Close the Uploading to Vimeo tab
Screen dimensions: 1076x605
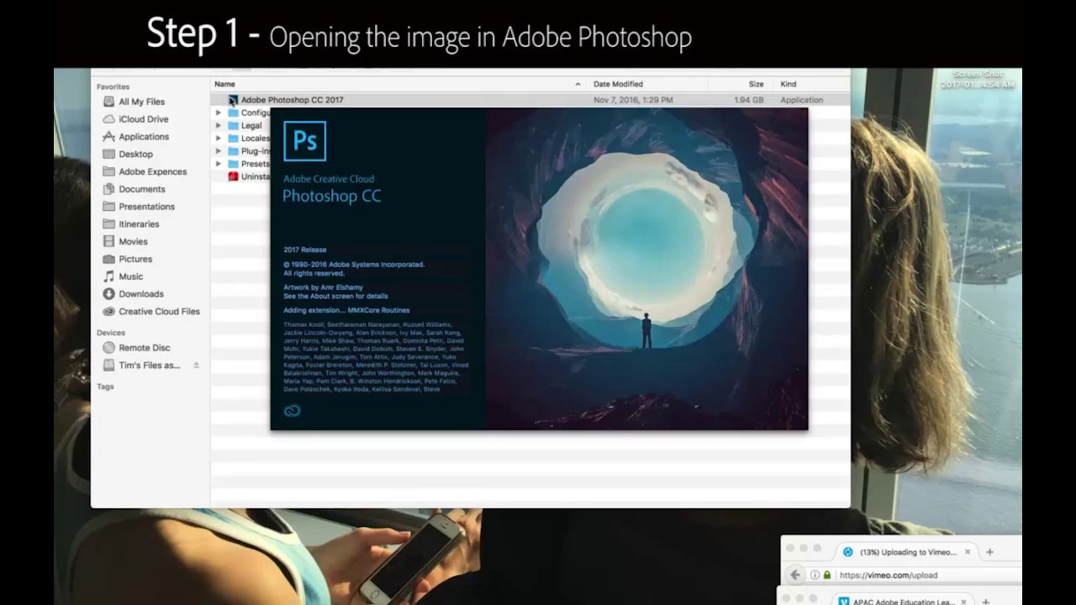pos(968,552)
